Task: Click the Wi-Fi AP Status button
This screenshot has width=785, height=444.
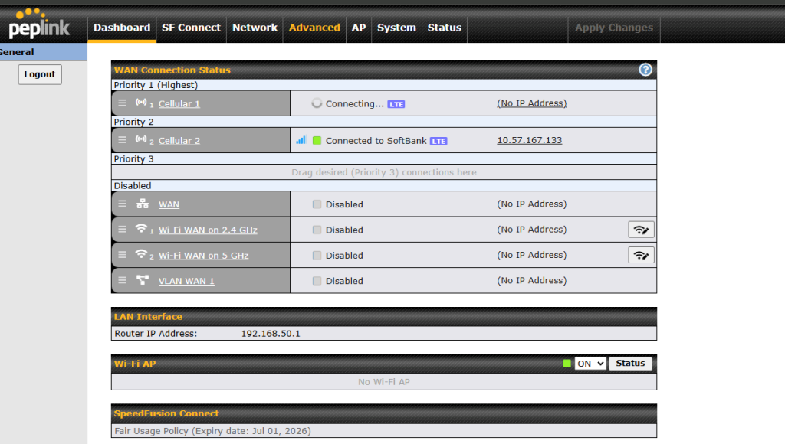Action: [630, 364]
